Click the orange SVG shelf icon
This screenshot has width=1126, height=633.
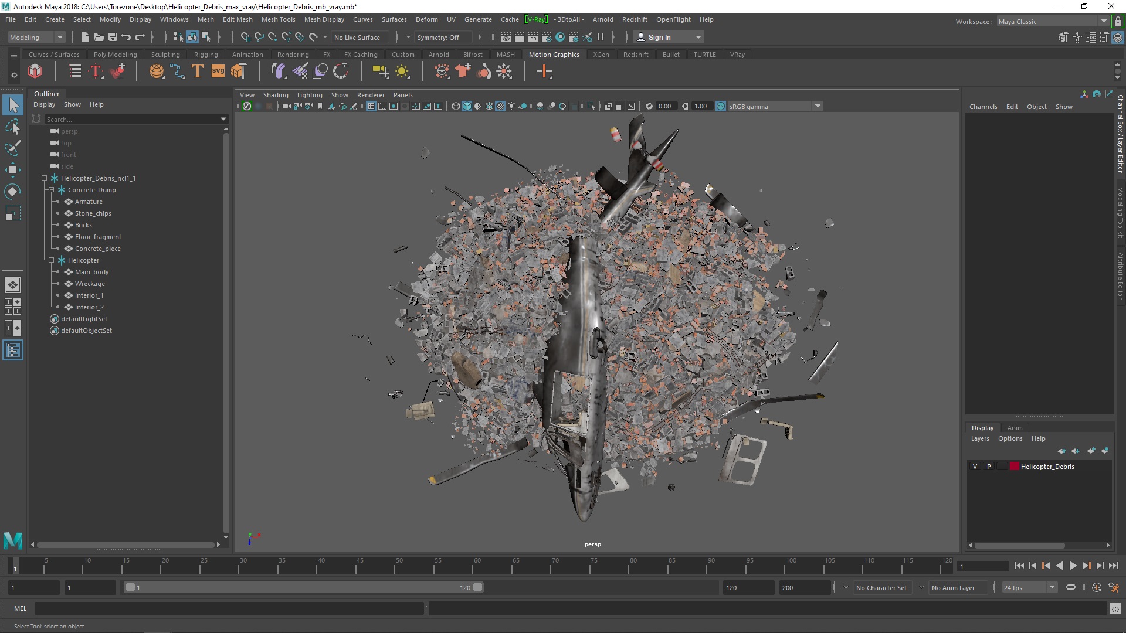click(x=218, y=72)
